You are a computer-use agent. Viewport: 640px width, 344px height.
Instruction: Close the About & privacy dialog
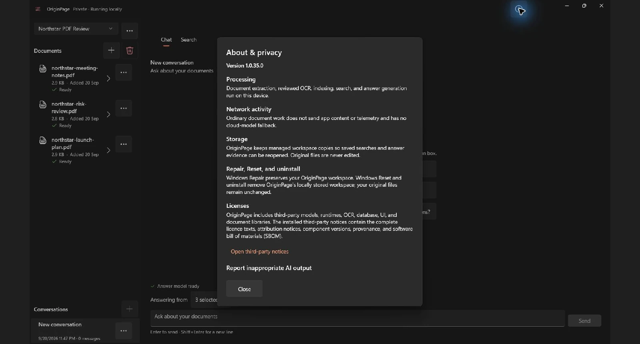coord(244,289)
